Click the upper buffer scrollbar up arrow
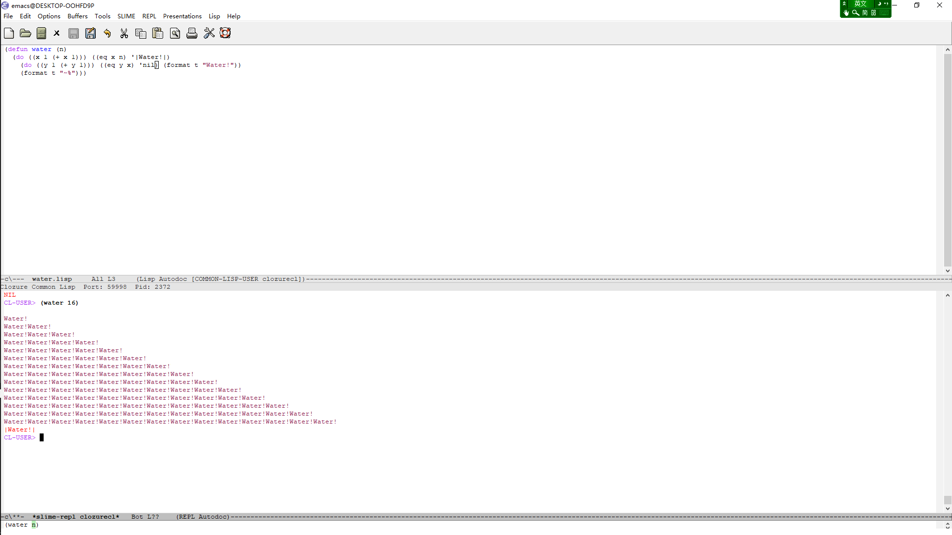Screen dimensions: 952x535 [x=948, y=50]
